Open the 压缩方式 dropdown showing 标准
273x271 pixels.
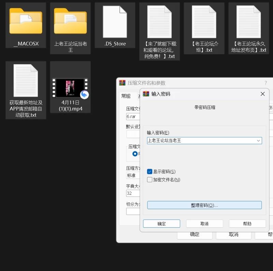tap(133, 175)
